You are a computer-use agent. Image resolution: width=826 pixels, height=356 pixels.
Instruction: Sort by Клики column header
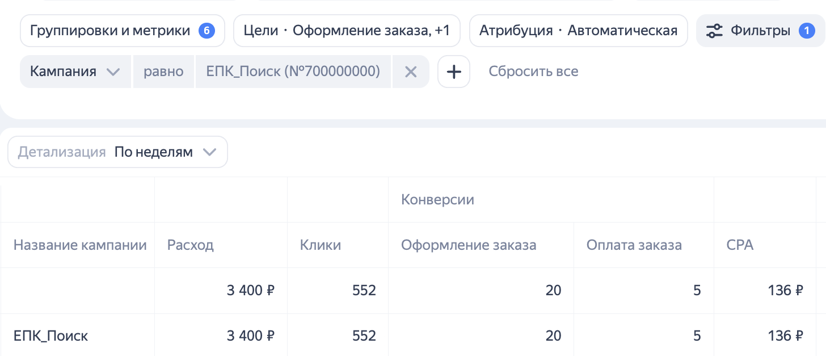click(x=321, y=245)
